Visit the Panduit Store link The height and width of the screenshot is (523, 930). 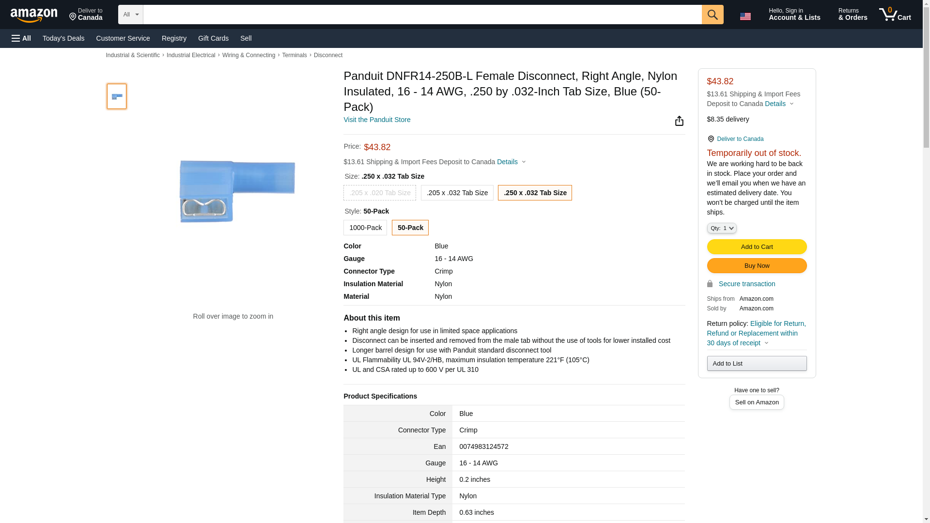pos(376,120)
